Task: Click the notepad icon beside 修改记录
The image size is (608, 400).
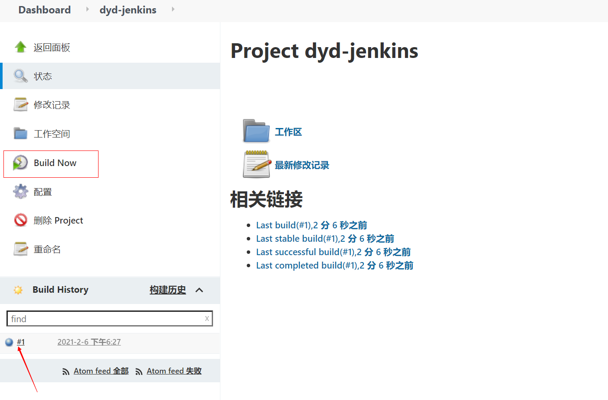Action: coord(20,104)
